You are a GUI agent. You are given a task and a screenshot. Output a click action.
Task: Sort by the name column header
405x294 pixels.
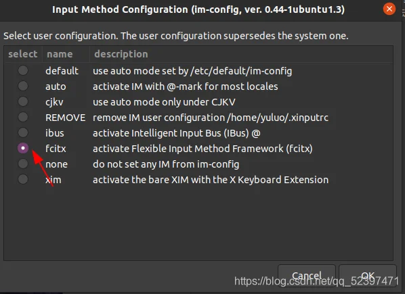pos(66,54)
